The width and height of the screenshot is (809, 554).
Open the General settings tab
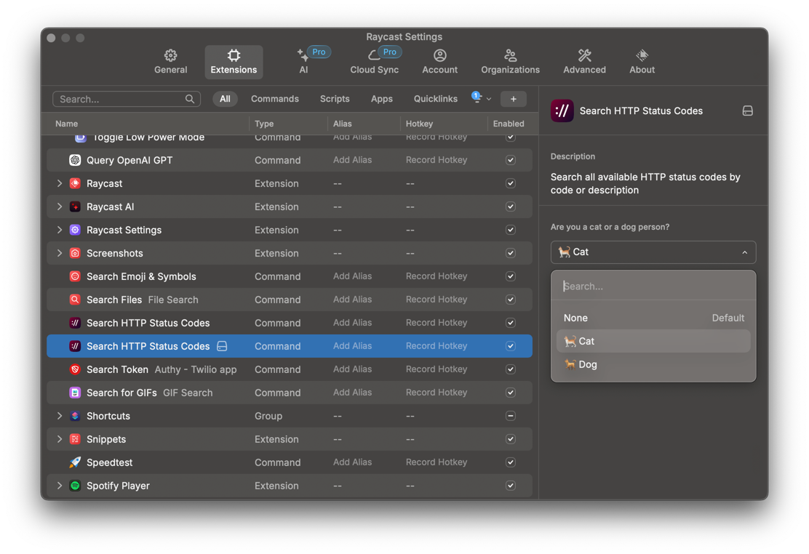(170, 62)
